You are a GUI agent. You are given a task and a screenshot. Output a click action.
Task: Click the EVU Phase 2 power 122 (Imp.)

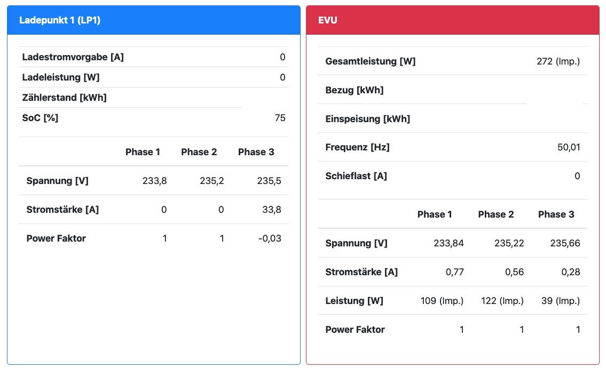[x=502, y=301]
